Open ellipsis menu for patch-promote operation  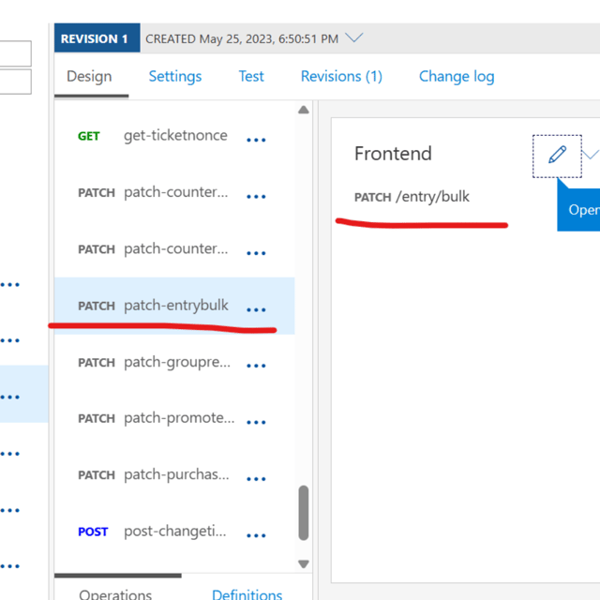pyautogui.click(x=256, y=422)
